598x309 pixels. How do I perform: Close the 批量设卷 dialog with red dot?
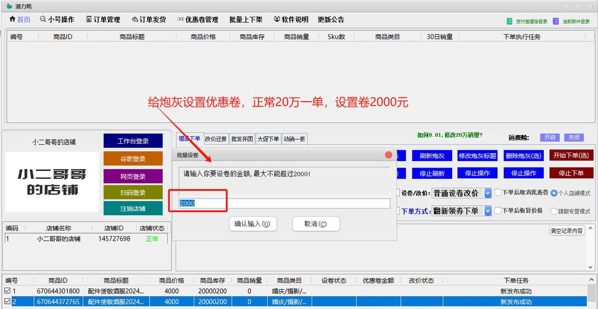point(388,154)
